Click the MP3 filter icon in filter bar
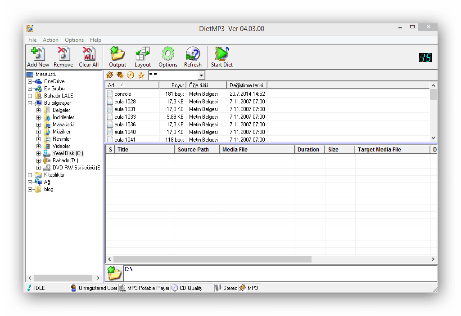The height and width of the screenshot is (316, 461). [x=110, y=75]
